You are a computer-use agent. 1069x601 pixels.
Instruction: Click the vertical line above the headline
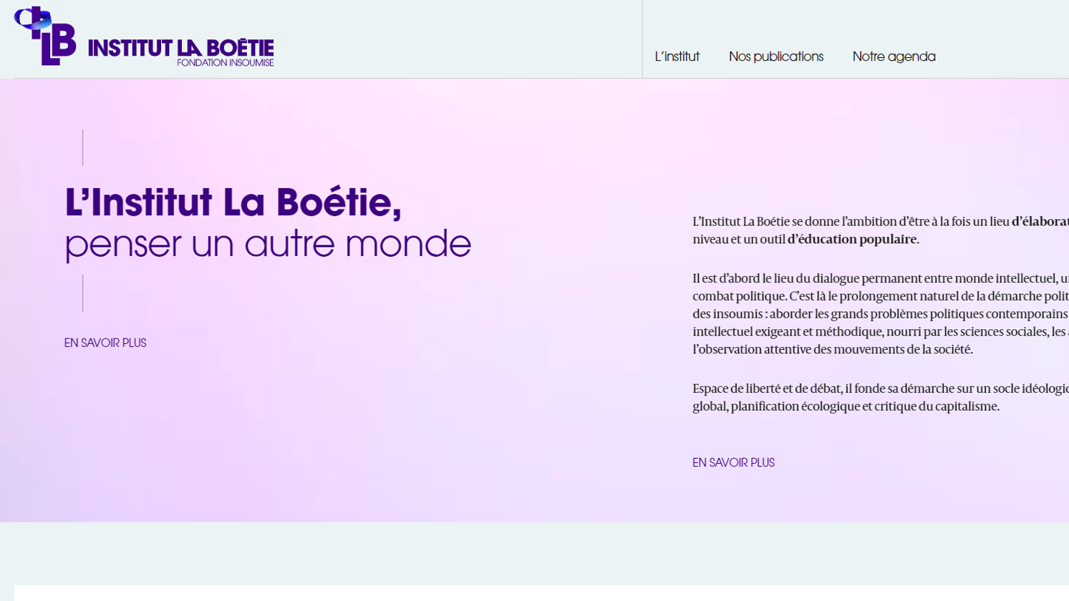83,147
